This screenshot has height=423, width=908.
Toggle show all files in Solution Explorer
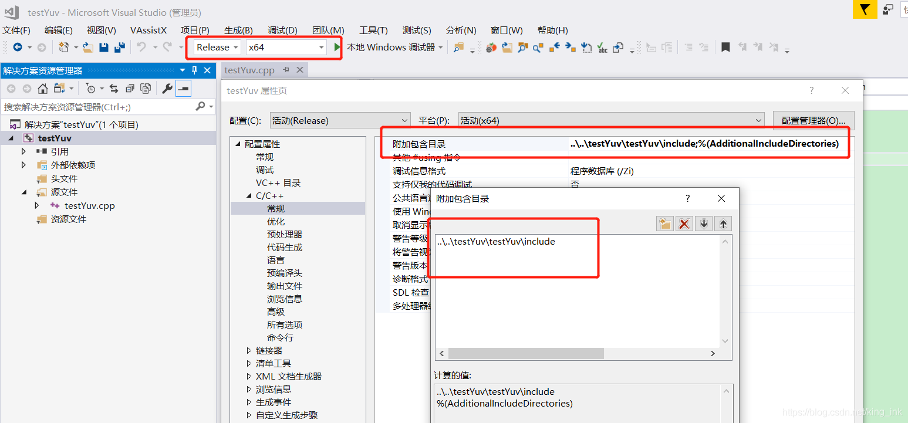(x=146, y=89)
